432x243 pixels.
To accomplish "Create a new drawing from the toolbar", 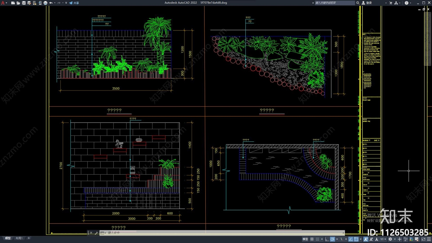I will click(13, 3).
